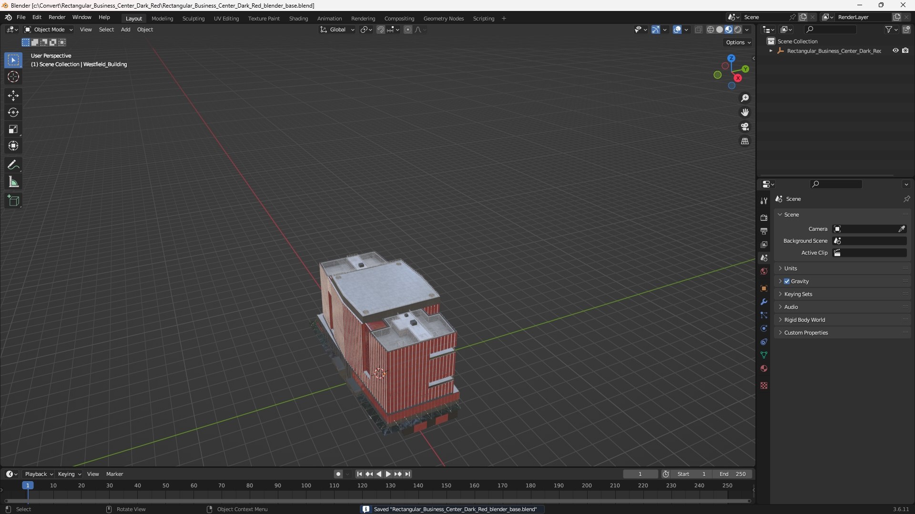
Task: Open the Output properties tab icon
Action: tap(764, 231)
